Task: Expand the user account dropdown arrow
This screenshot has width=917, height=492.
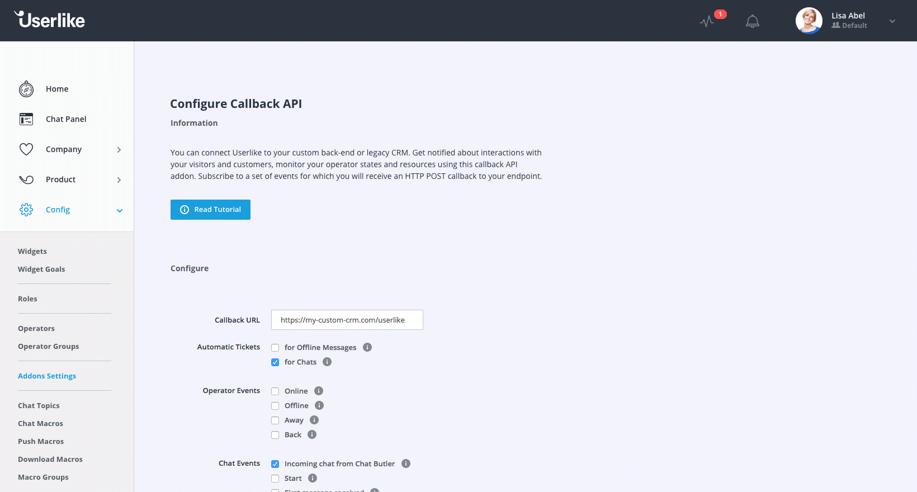Action: pos(892,21)
